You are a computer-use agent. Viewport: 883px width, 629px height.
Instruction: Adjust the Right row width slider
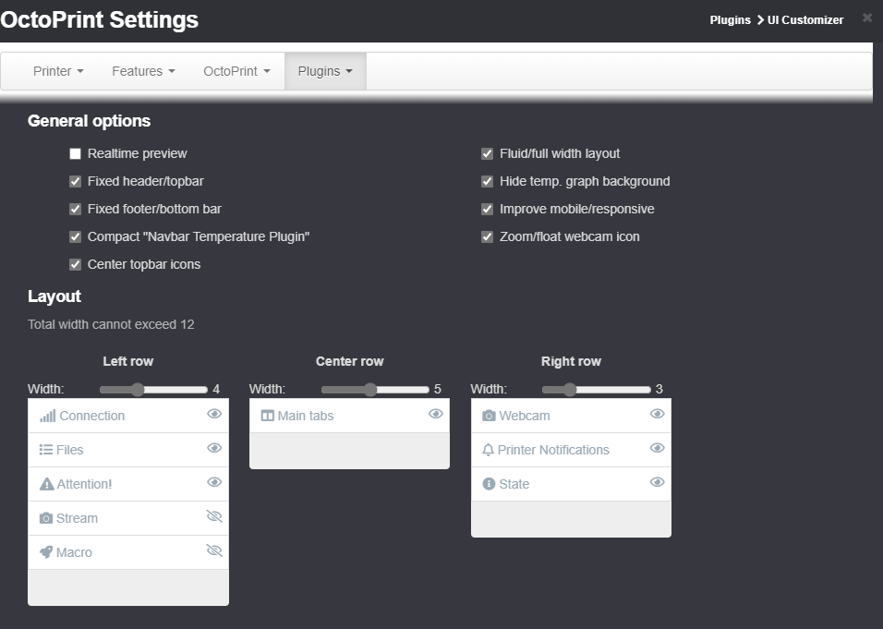597,390
